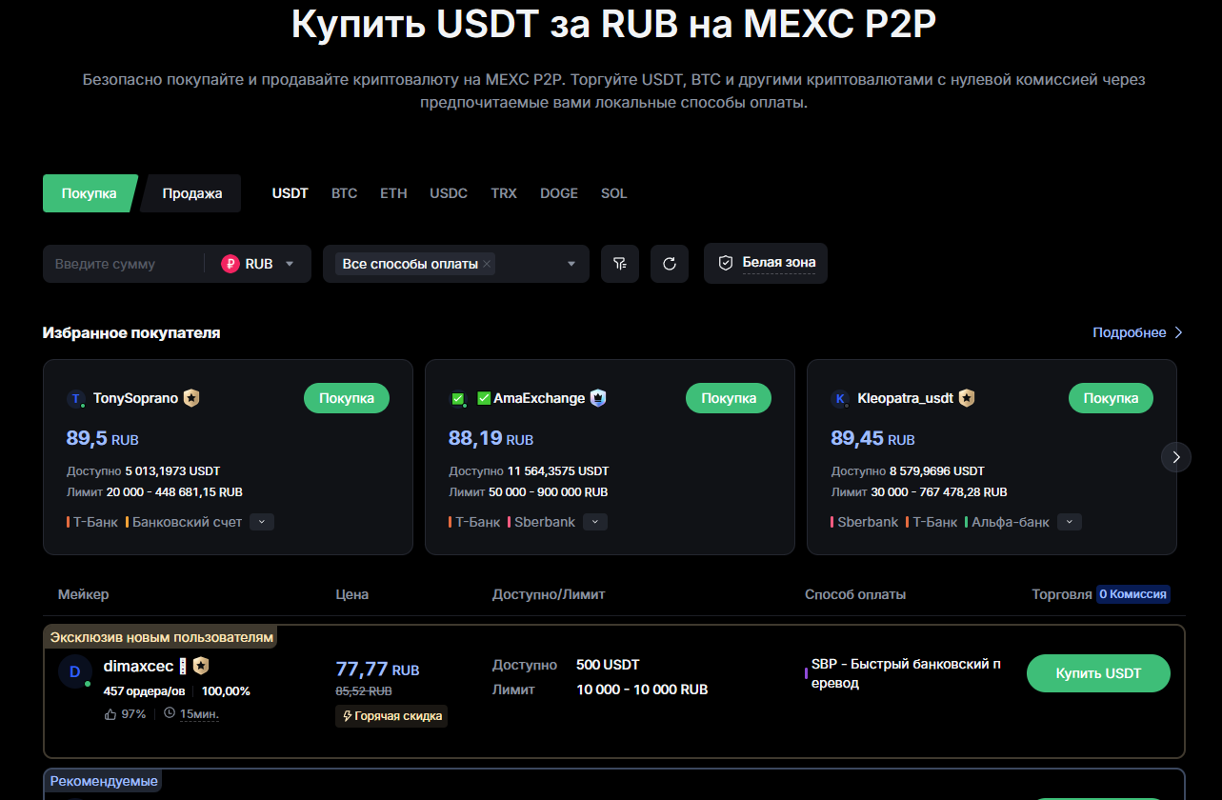Click TonySoprano's round avatar icon

point(76,399)
